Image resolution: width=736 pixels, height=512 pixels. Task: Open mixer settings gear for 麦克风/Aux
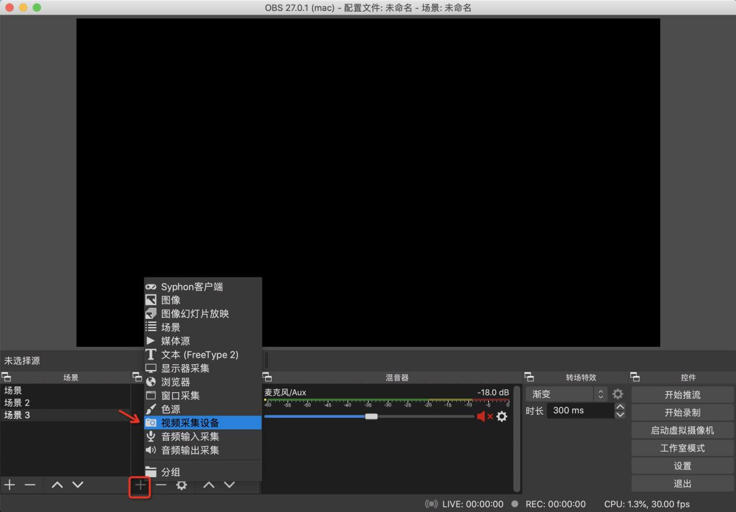pyautogui.click(x=502, y=417)
